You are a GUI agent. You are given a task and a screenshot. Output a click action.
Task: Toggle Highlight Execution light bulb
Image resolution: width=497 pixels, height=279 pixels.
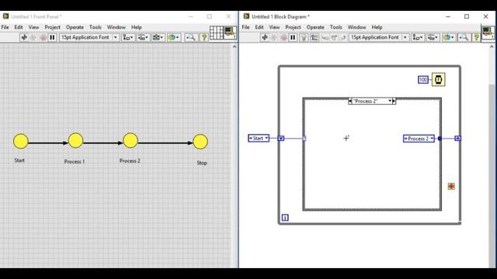click(304, 38)
